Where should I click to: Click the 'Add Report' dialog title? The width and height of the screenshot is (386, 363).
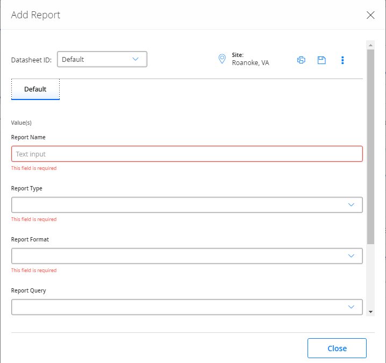pyautogui.click(x=35, y=15)
